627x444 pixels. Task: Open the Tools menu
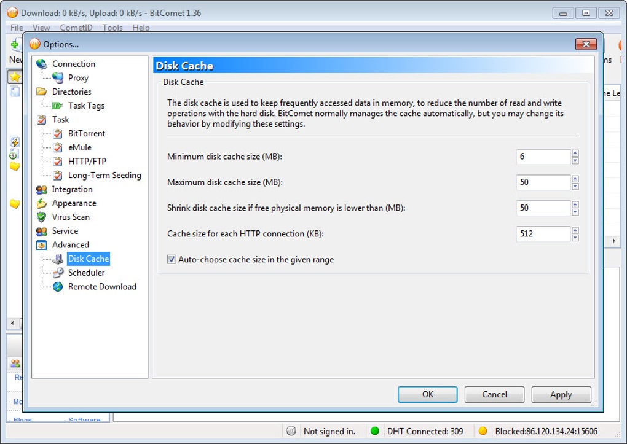tap(112, 28)
